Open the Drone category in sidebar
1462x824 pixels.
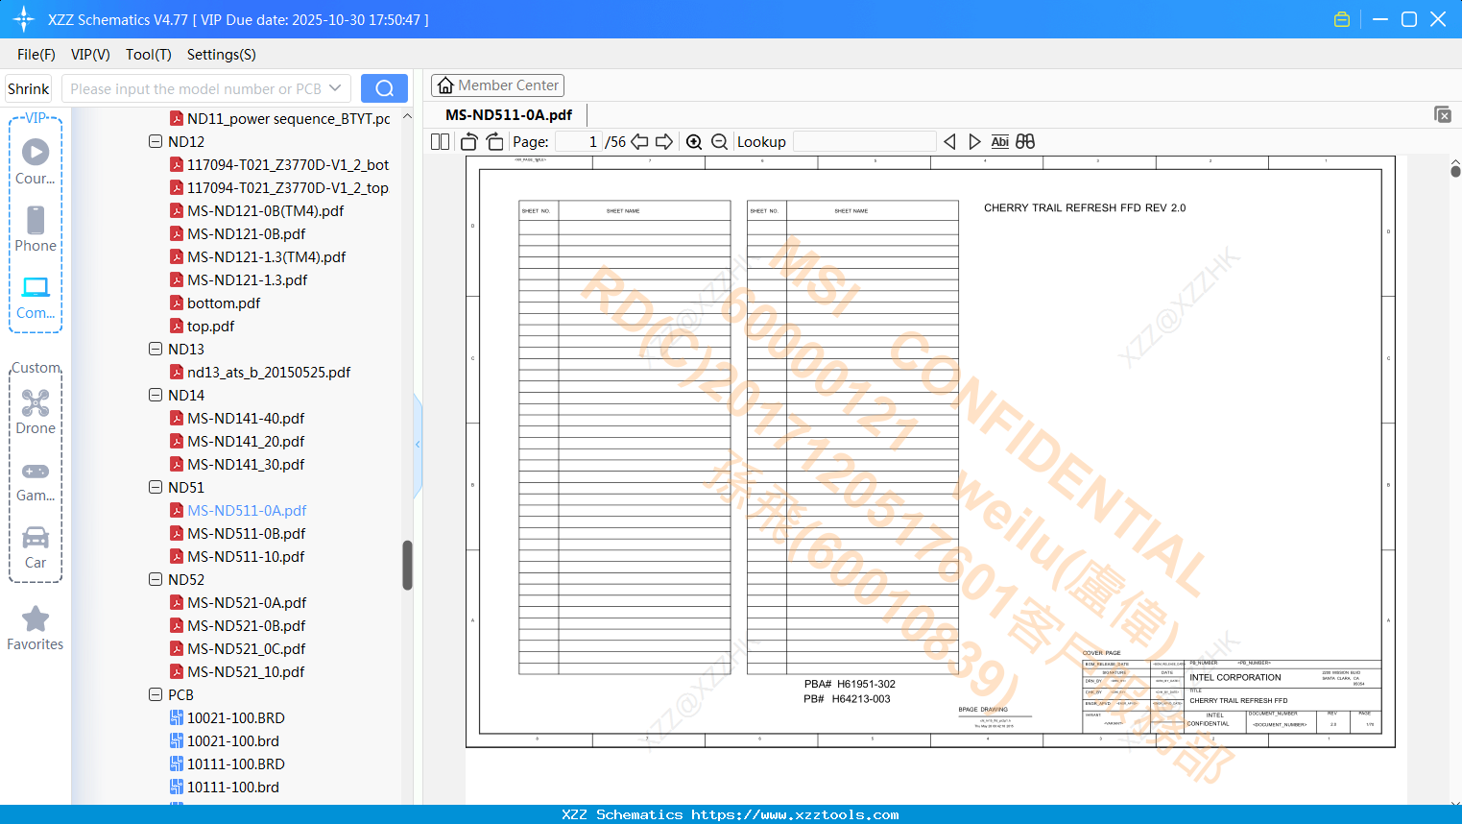(x=36, y=411)
